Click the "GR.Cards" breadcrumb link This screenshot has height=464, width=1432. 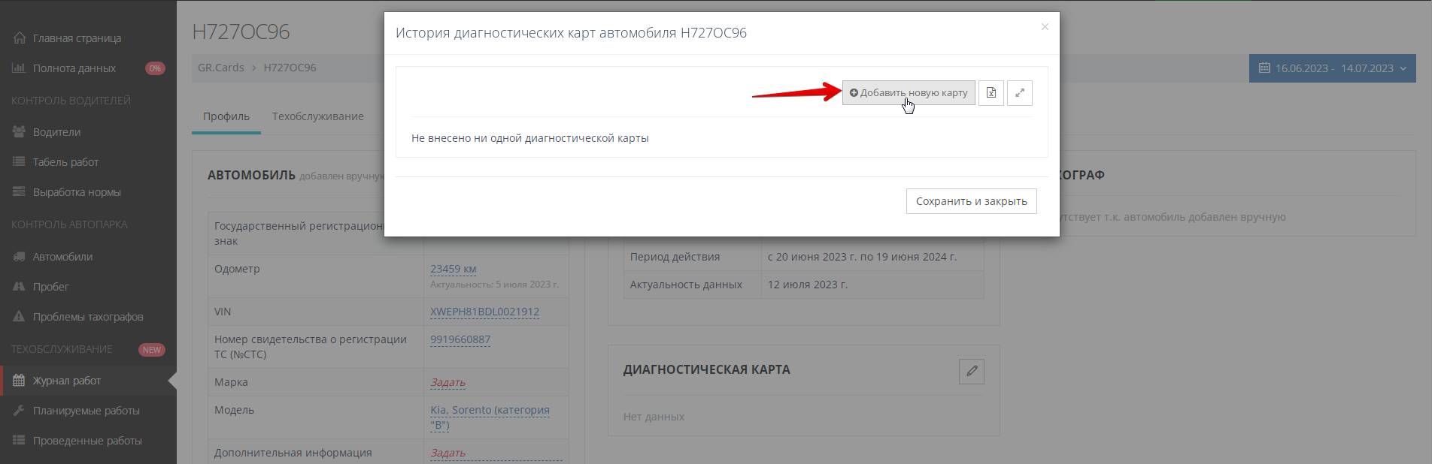click(x=220, y=68)
